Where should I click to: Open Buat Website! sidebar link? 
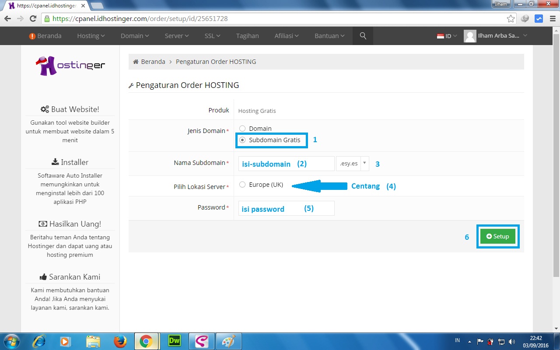click(70, 109)
